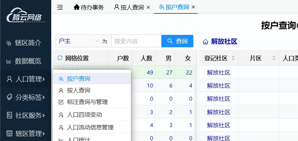Viewport: 298px width, 141px height.
Task: Open first 解放社区 link in table
Action: (x=218, y=72)
